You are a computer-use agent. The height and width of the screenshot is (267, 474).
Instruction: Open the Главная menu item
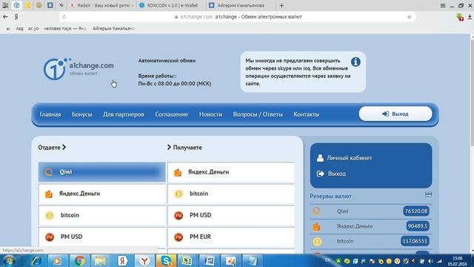tap(50, 114)
